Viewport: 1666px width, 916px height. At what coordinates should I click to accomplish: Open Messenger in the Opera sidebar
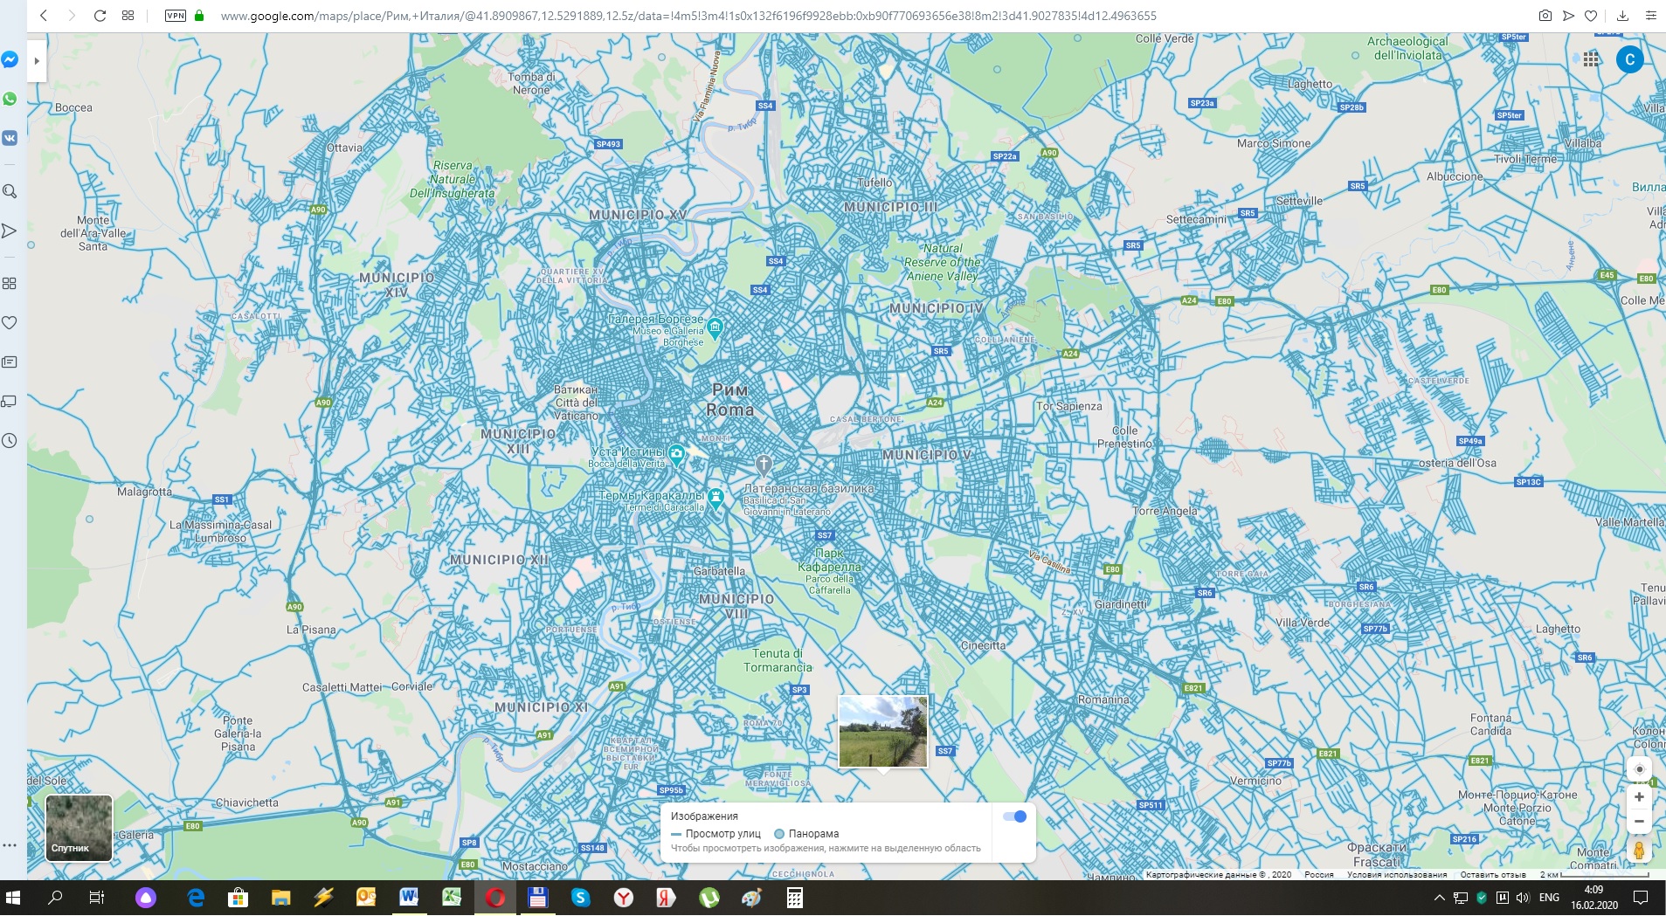tap(10, 59)
